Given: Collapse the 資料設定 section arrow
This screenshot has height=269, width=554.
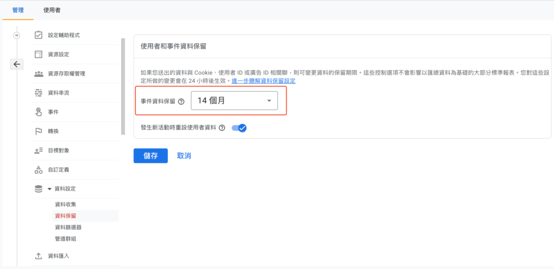Looking at the screenshot, I should [49, 189].
